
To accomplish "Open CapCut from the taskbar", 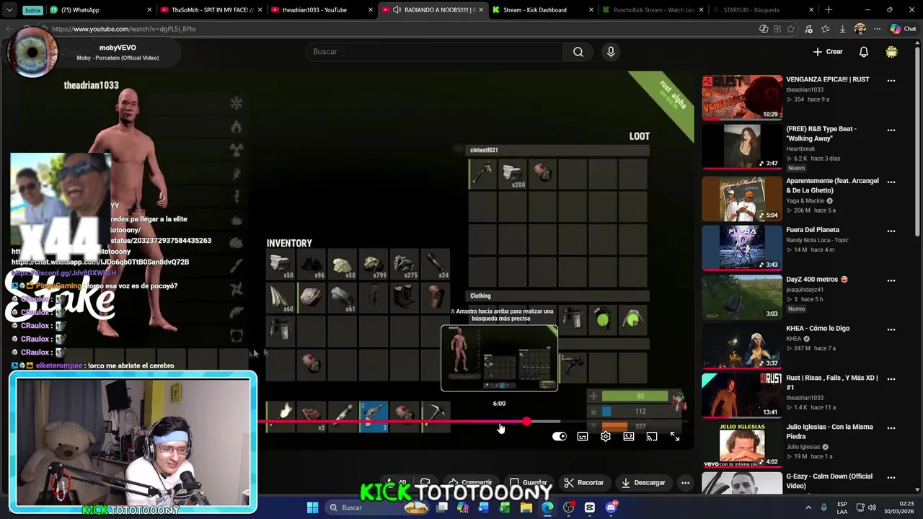I will (x=590, y=507).
